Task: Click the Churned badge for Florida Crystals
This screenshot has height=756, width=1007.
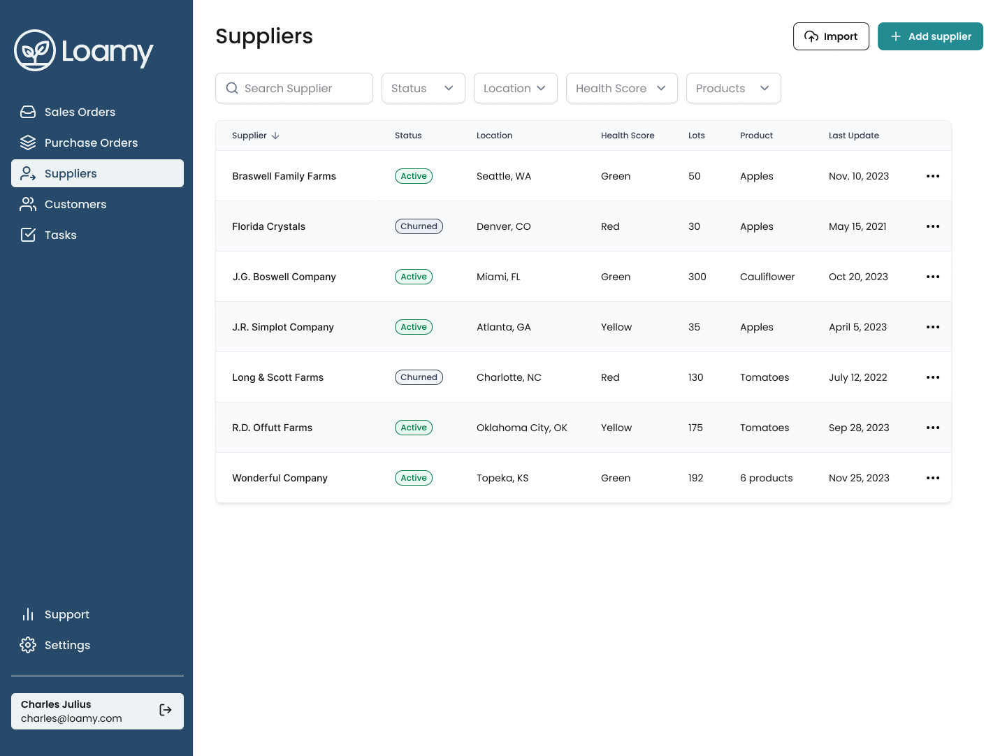Action: (x=419, y=226)
